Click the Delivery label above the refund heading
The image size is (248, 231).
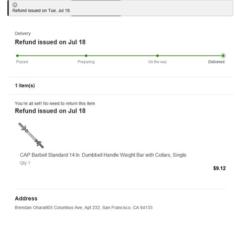click(23, 34)
